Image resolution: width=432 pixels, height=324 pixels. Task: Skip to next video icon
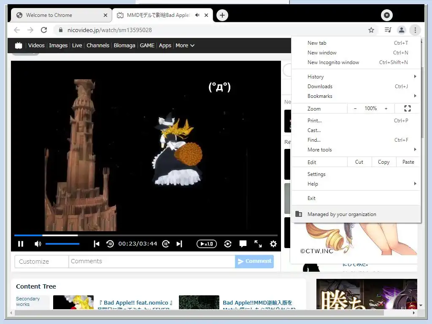(179, 244)
